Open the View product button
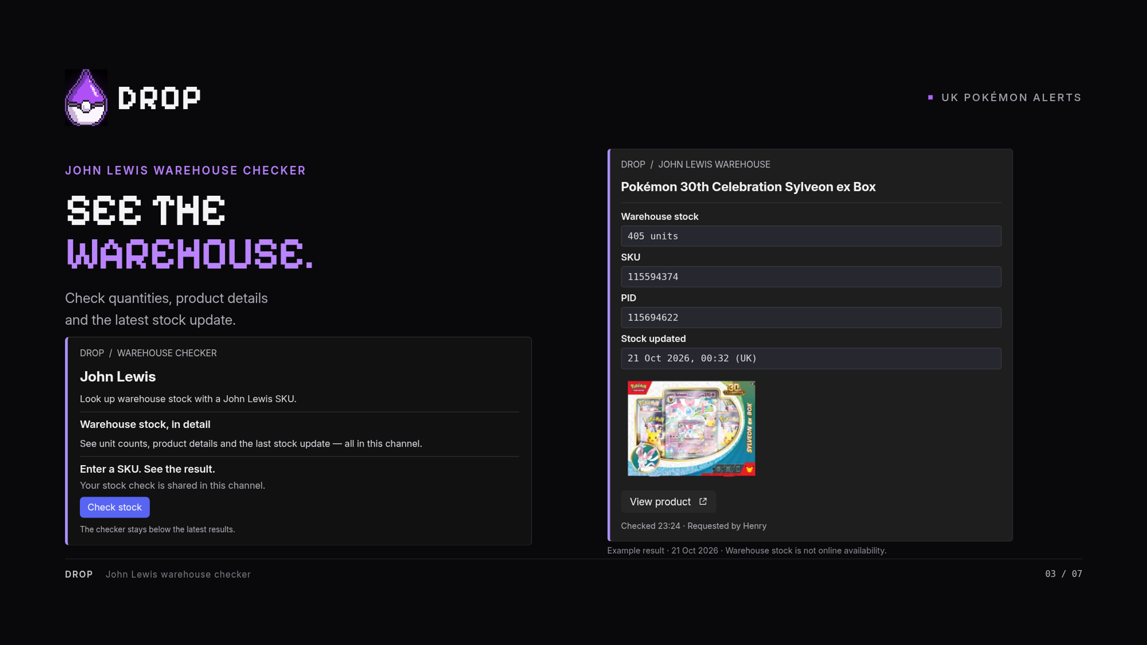This screenshot has height=645, width=1147. tap(668, 502)
